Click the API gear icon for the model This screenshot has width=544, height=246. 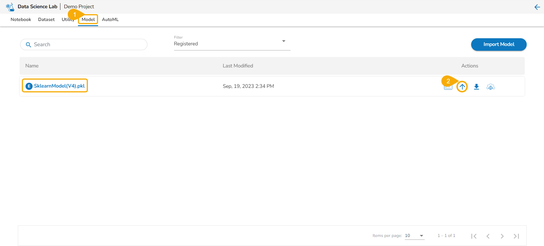(491, 87)
